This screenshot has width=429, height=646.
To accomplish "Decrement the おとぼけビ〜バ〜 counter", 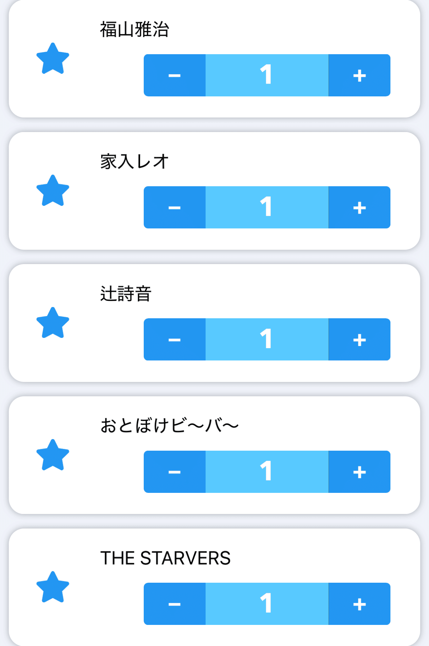I will coord(175,472).
